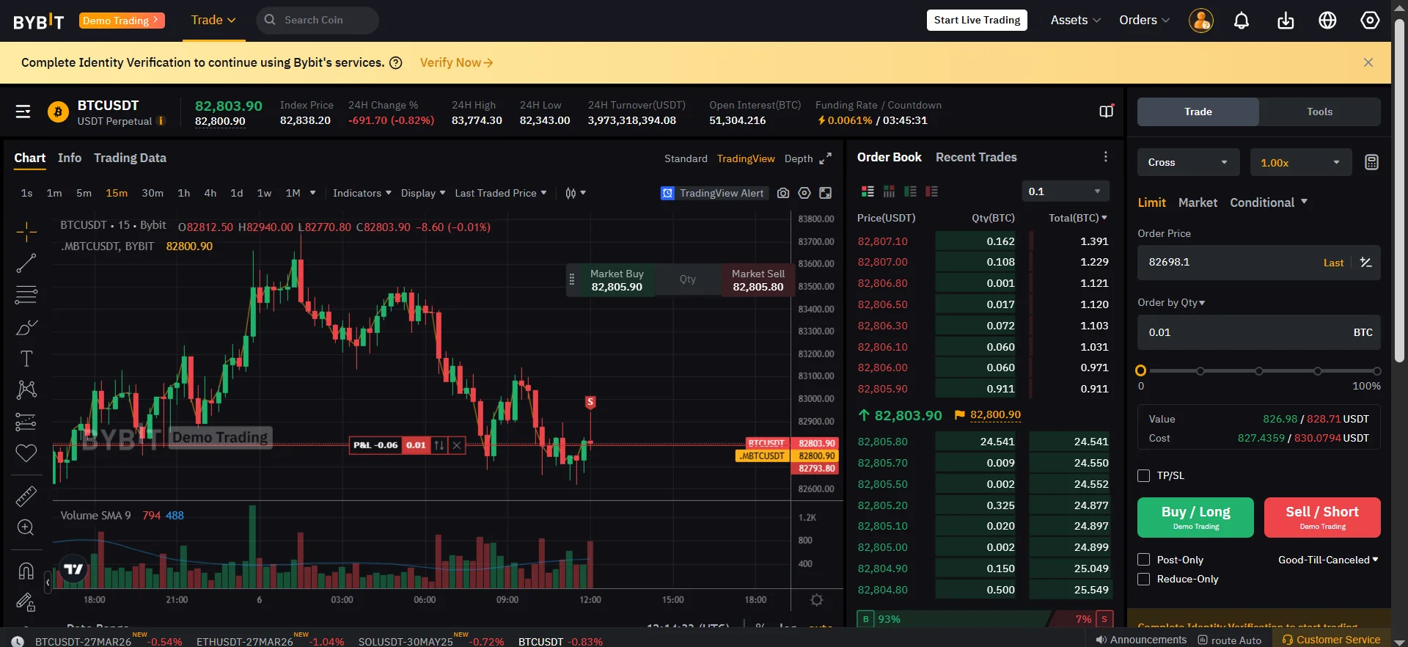Click the zoom in magnifier tool
The width and height of the screenshot is (1408, 647).
[x=26, y=528]
